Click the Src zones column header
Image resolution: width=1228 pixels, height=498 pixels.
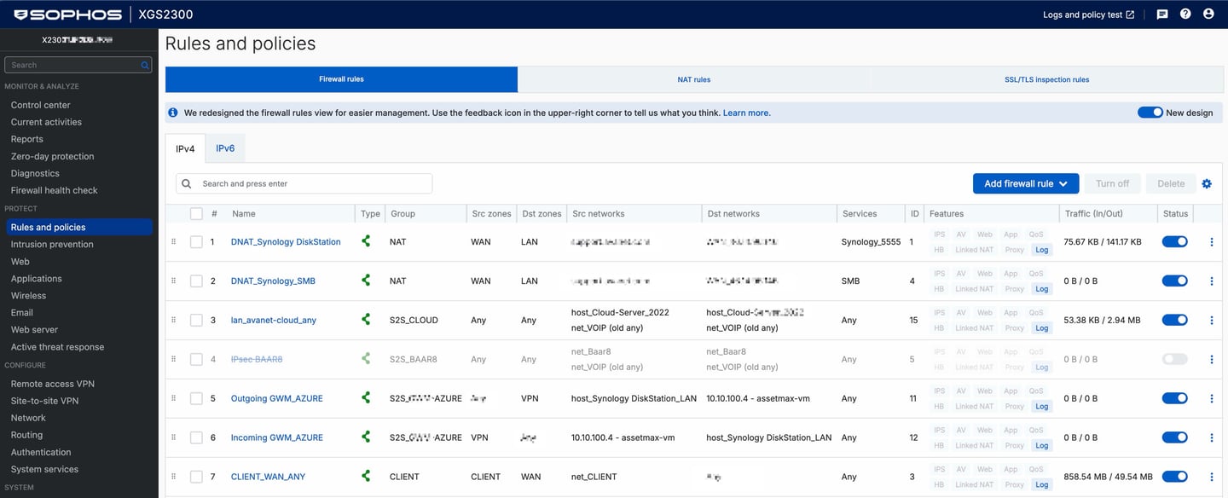(x=490, y=214)
